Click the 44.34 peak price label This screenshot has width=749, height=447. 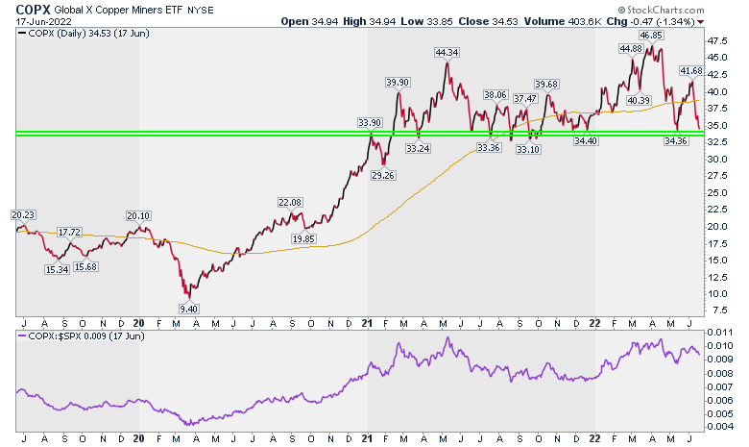click(x=447, y=53)
